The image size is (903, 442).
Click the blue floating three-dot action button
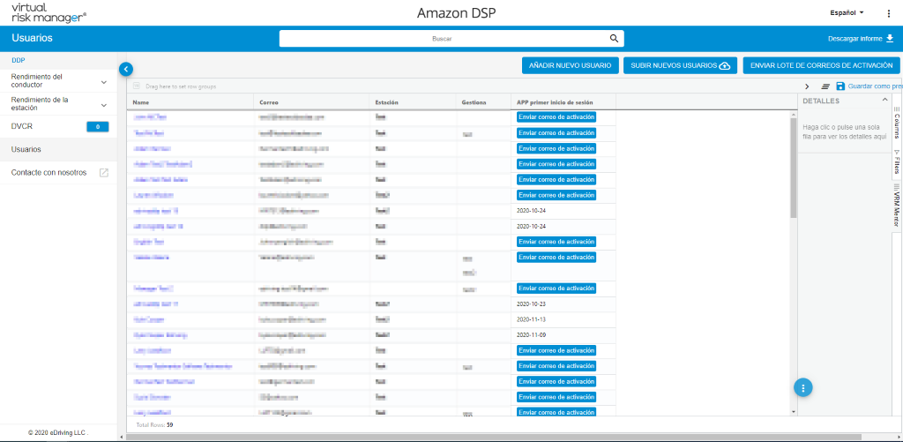(x=802, y=386)
